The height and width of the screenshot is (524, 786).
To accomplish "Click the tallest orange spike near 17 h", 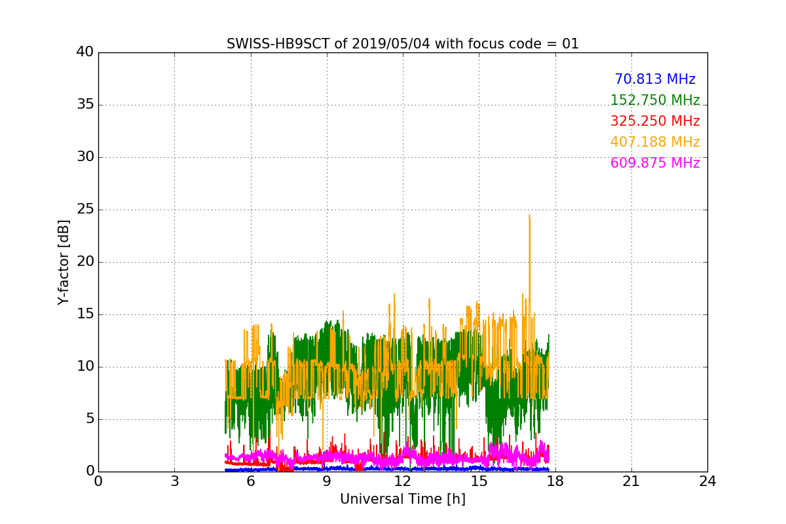I will coord(529,216).
